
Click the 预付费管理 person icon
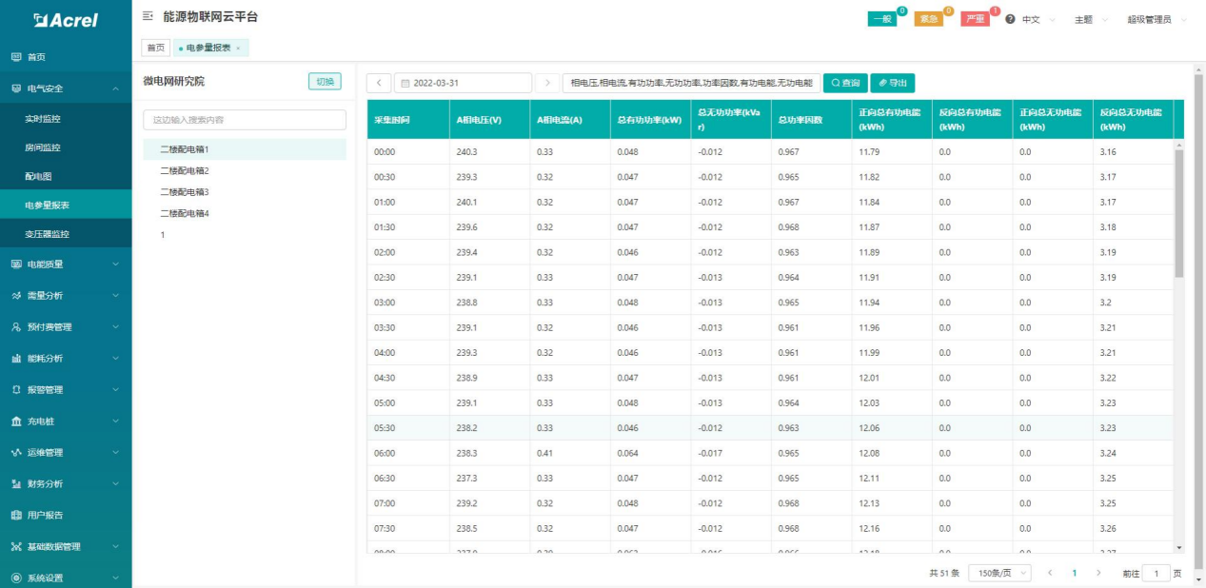pos(16,326)
